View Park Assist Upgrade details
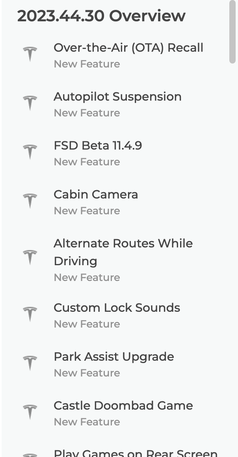Image resolution: width=238 pixels, height=457 pixels. (113, 357)
